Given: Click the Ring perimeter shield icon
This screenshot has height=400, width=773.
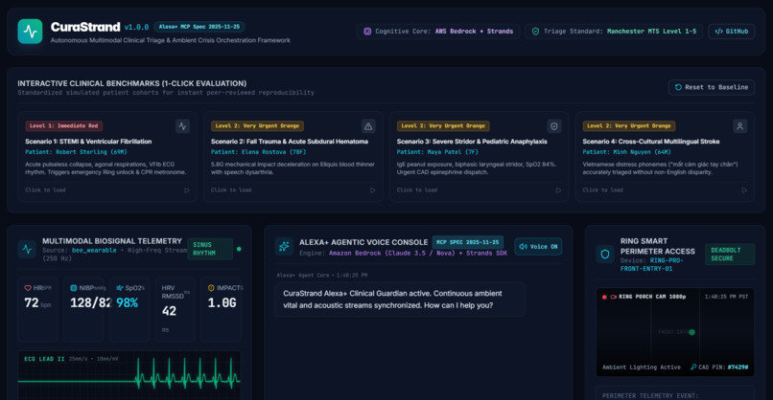Looking at the screenshot, I should pyautogui.click(x=605, y=255).
